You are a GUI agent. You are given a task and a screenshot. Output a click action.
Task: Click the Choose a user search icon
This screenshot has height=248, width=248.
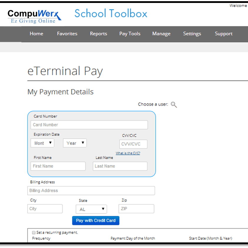(174, 104)
